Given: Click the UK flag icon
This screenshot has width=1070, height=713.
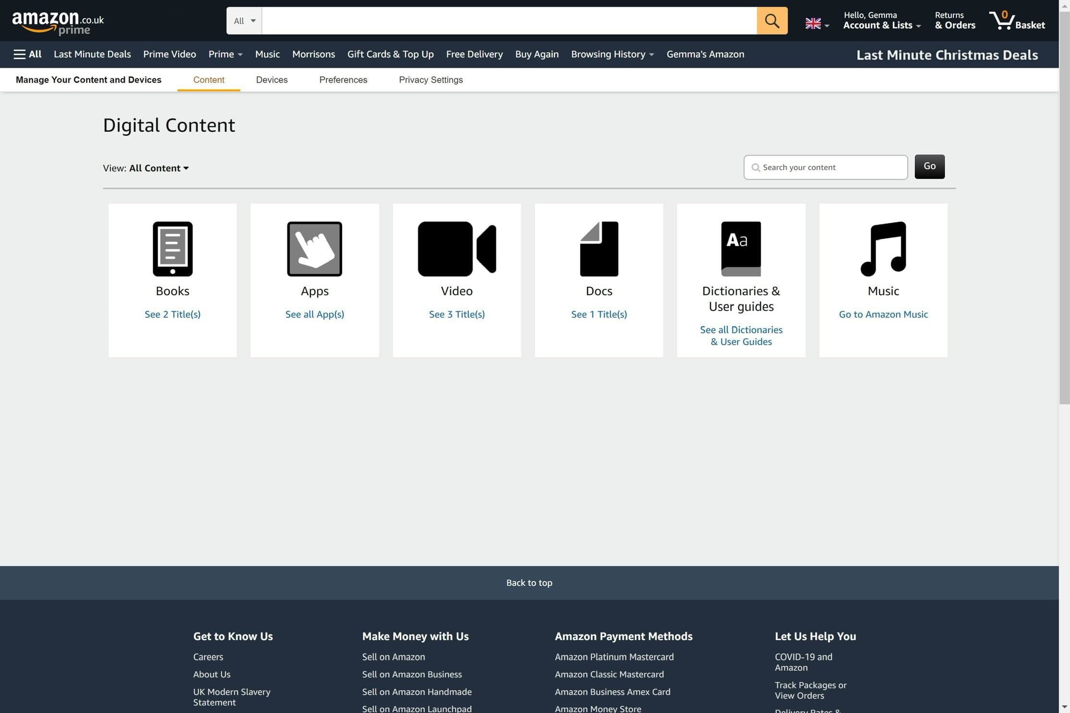Looking at the screenshot, I should [x=813, y=23].
